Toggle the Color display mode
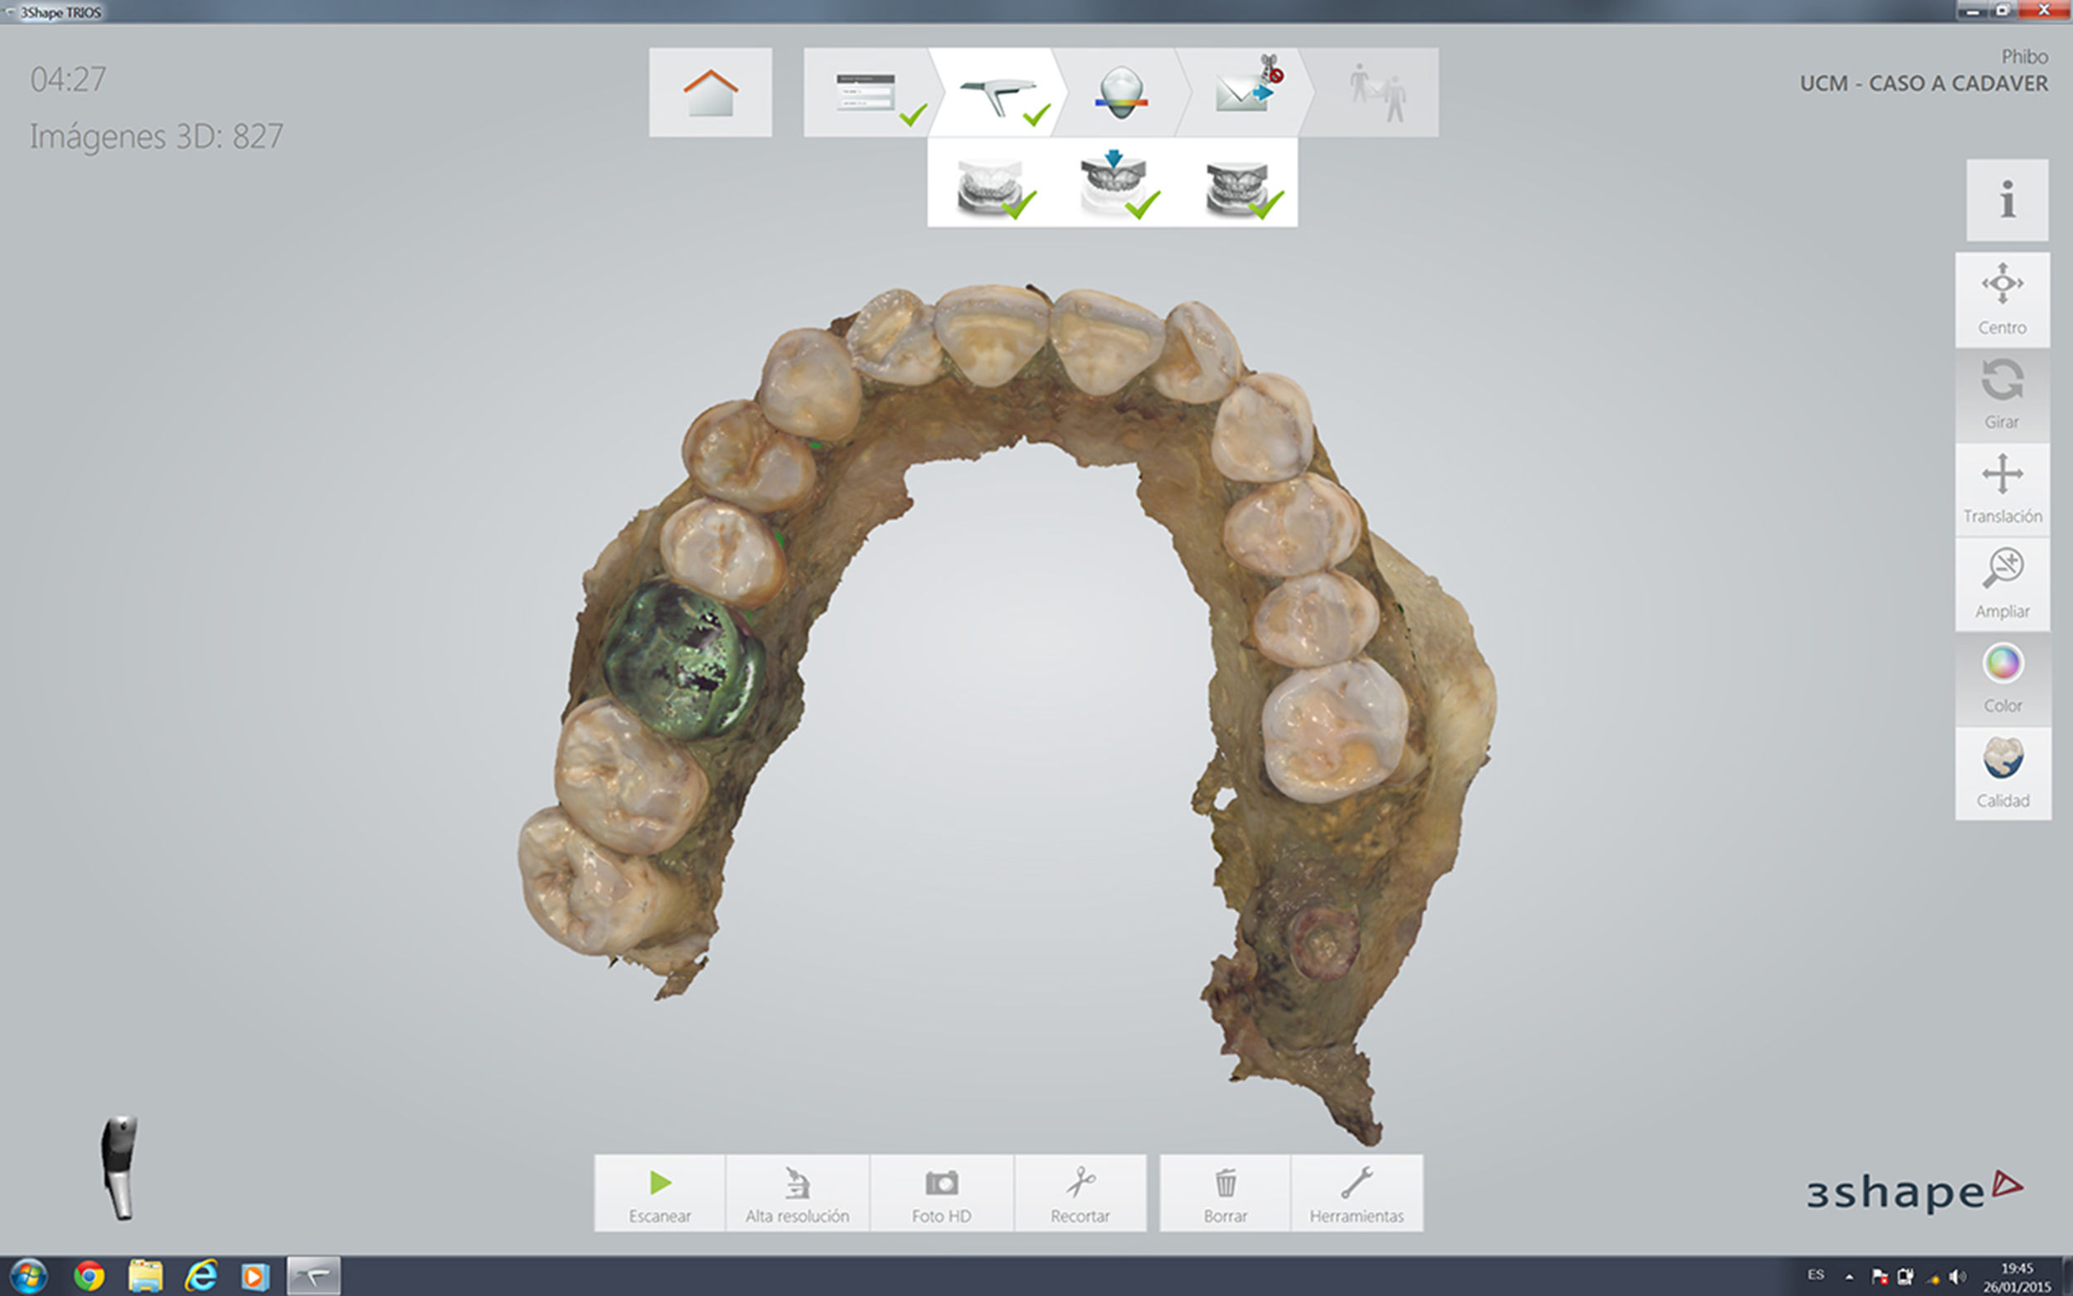 [x=2002, y=678]
